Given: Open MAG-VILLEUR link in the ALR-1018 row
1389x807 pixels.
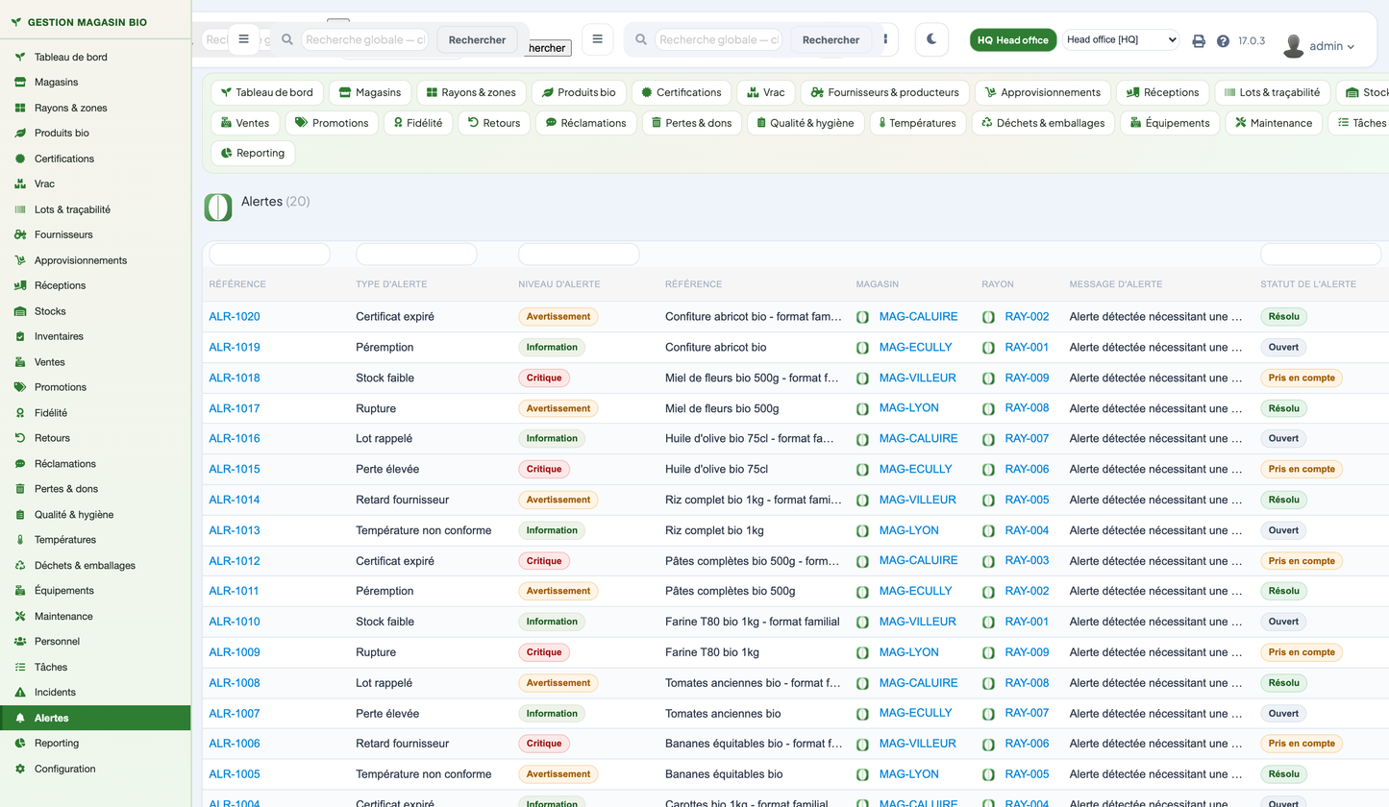Looking at the screenshot, I should pos(918,378).
